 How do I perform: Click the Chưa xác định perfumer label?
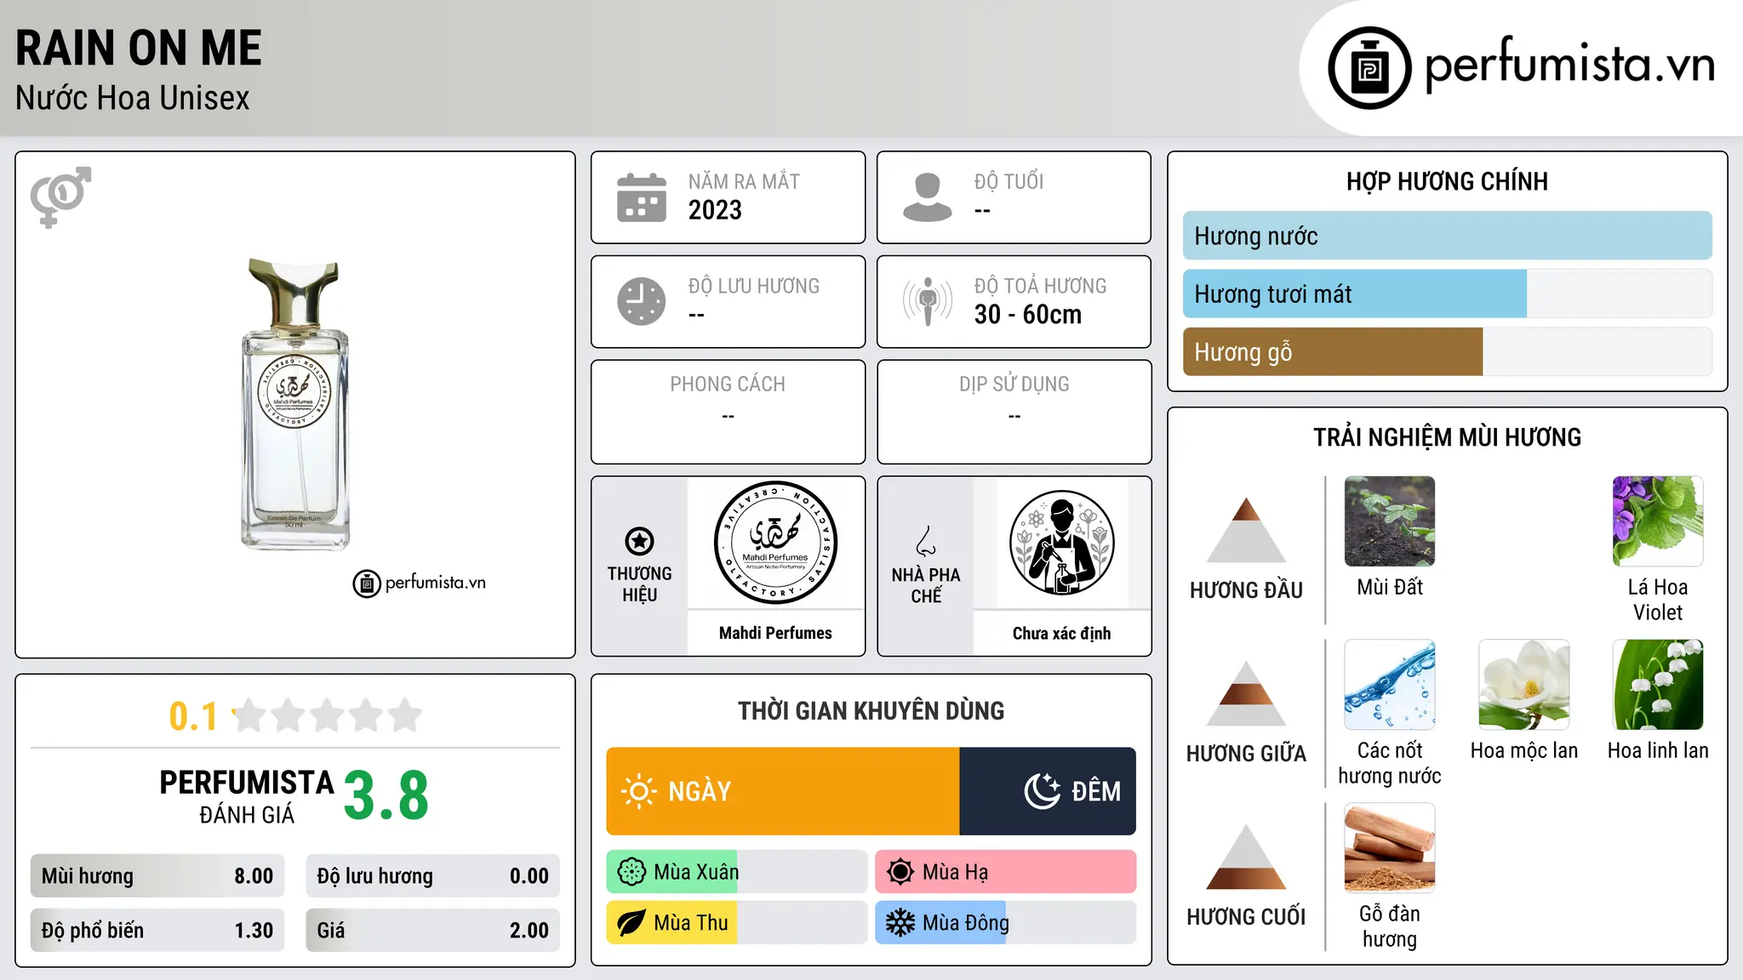pyautogui.click(x=1061, y=633)
